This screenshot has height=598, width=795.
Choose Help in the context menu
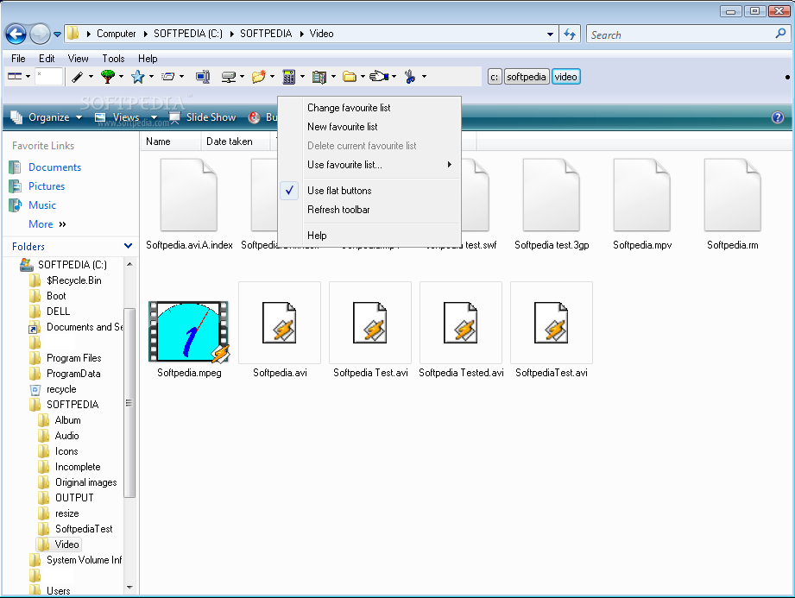point(370,236)
